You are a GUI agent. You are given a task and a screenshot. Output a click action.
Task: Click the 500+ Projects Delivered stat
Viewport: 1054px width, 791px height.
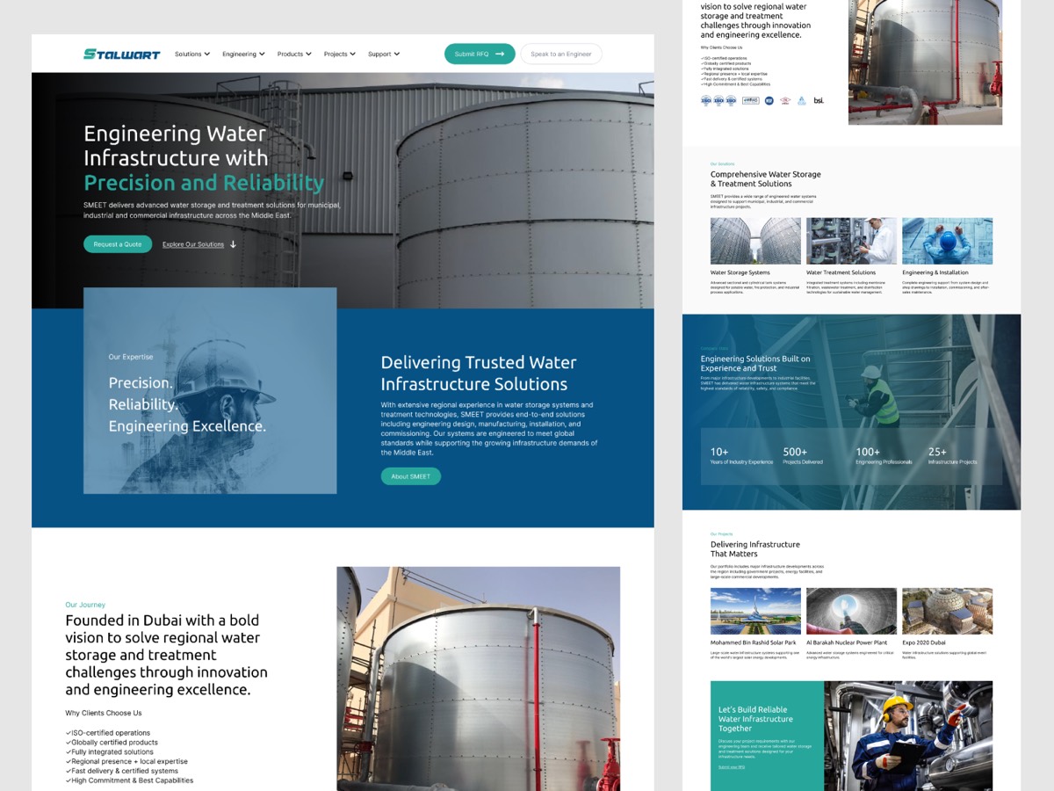click(803, 456)
